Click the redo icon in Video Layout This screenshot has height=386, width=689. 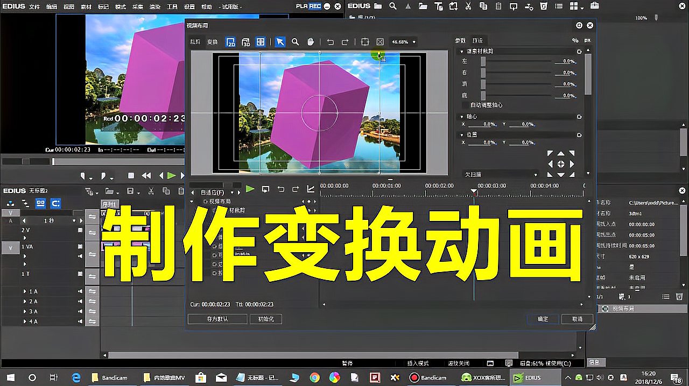click(x=346, y=41)
